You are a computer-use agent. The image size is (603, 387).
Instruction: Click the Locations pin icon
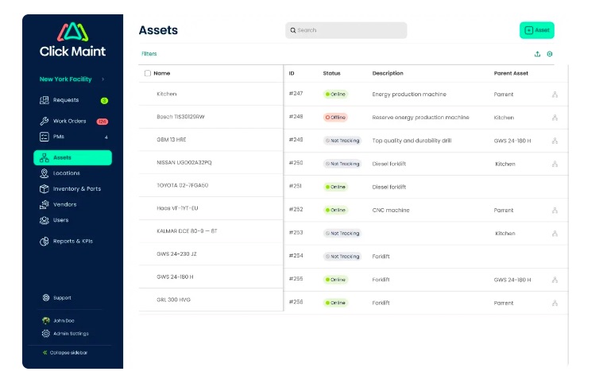[44, 173]
